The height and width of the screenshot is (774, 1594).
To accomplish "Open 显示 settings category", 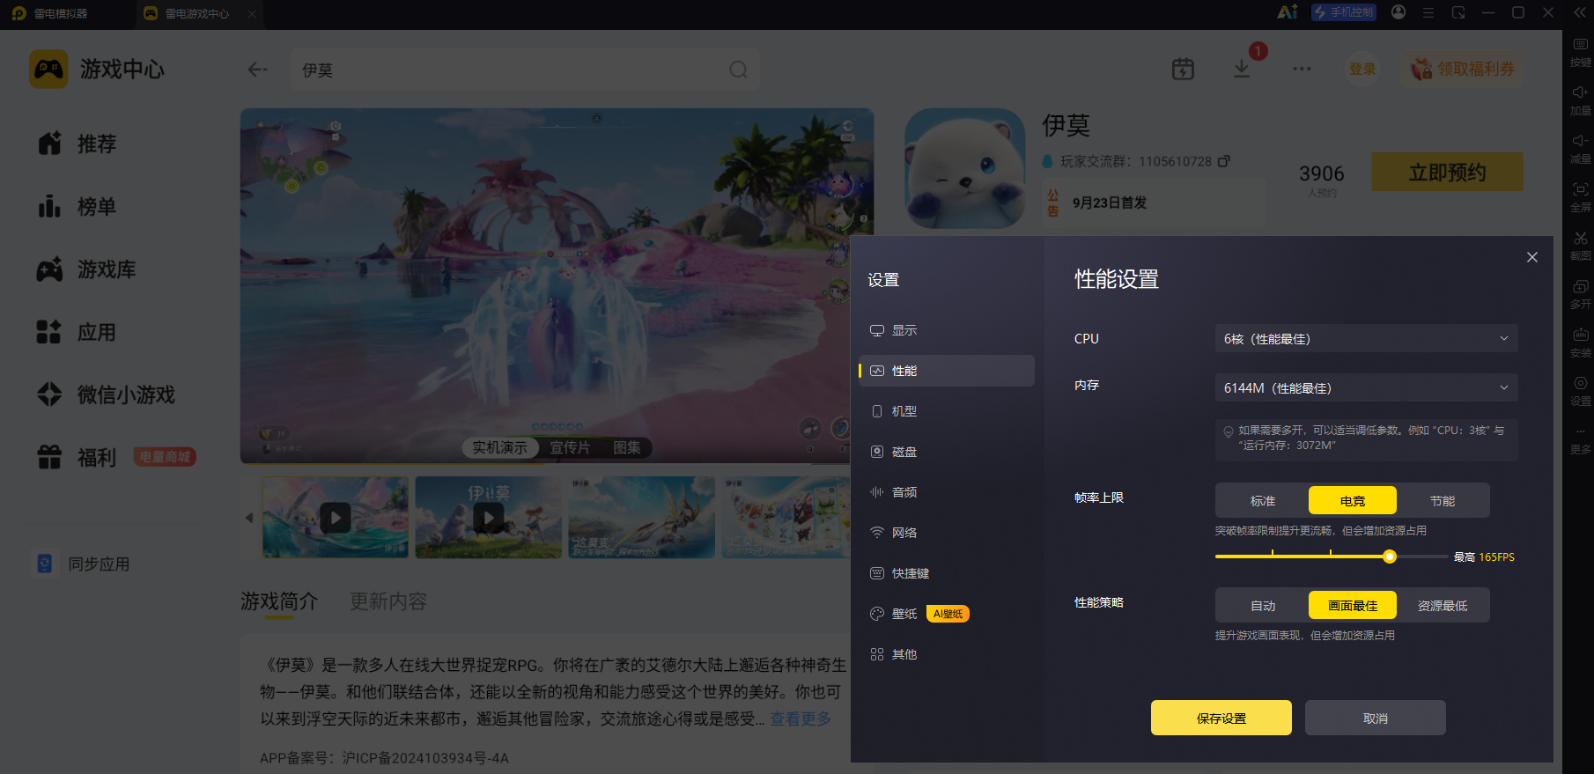I will [x=947, y=330].
